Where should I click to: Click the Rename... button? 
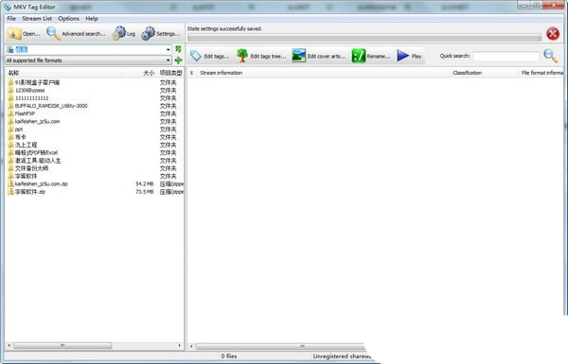371,56
